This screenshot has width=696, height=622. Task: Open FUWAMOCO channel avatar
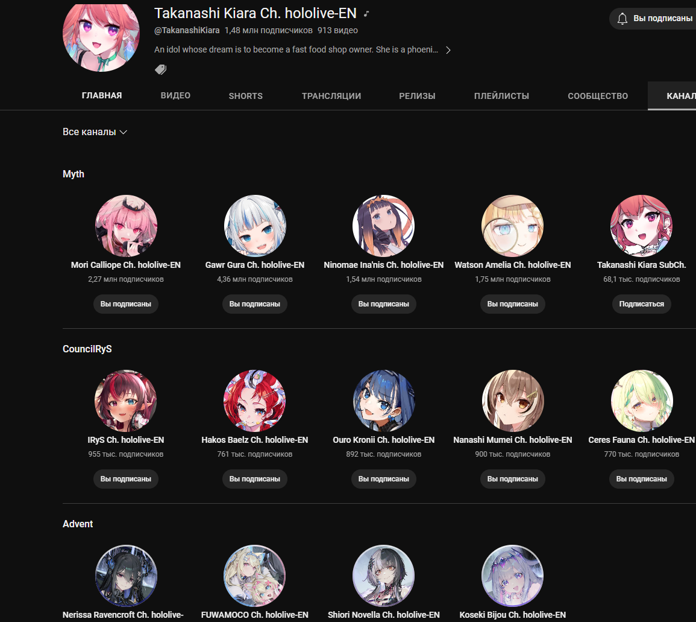255,576
